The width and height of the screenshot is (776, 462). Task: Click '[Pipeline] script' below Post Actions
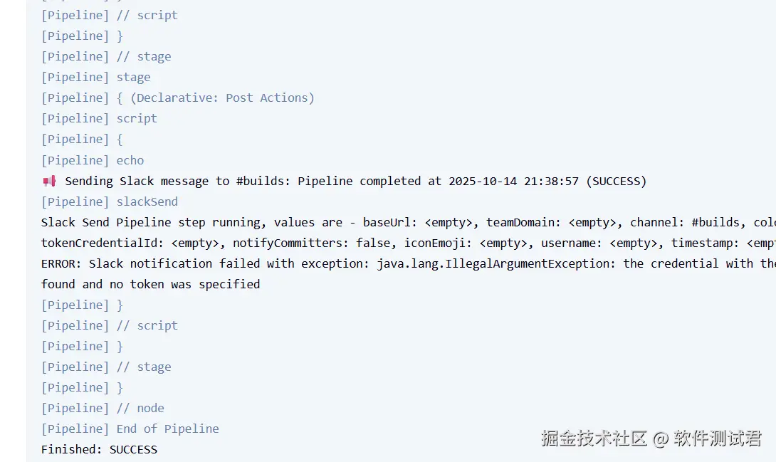(99, 119)
